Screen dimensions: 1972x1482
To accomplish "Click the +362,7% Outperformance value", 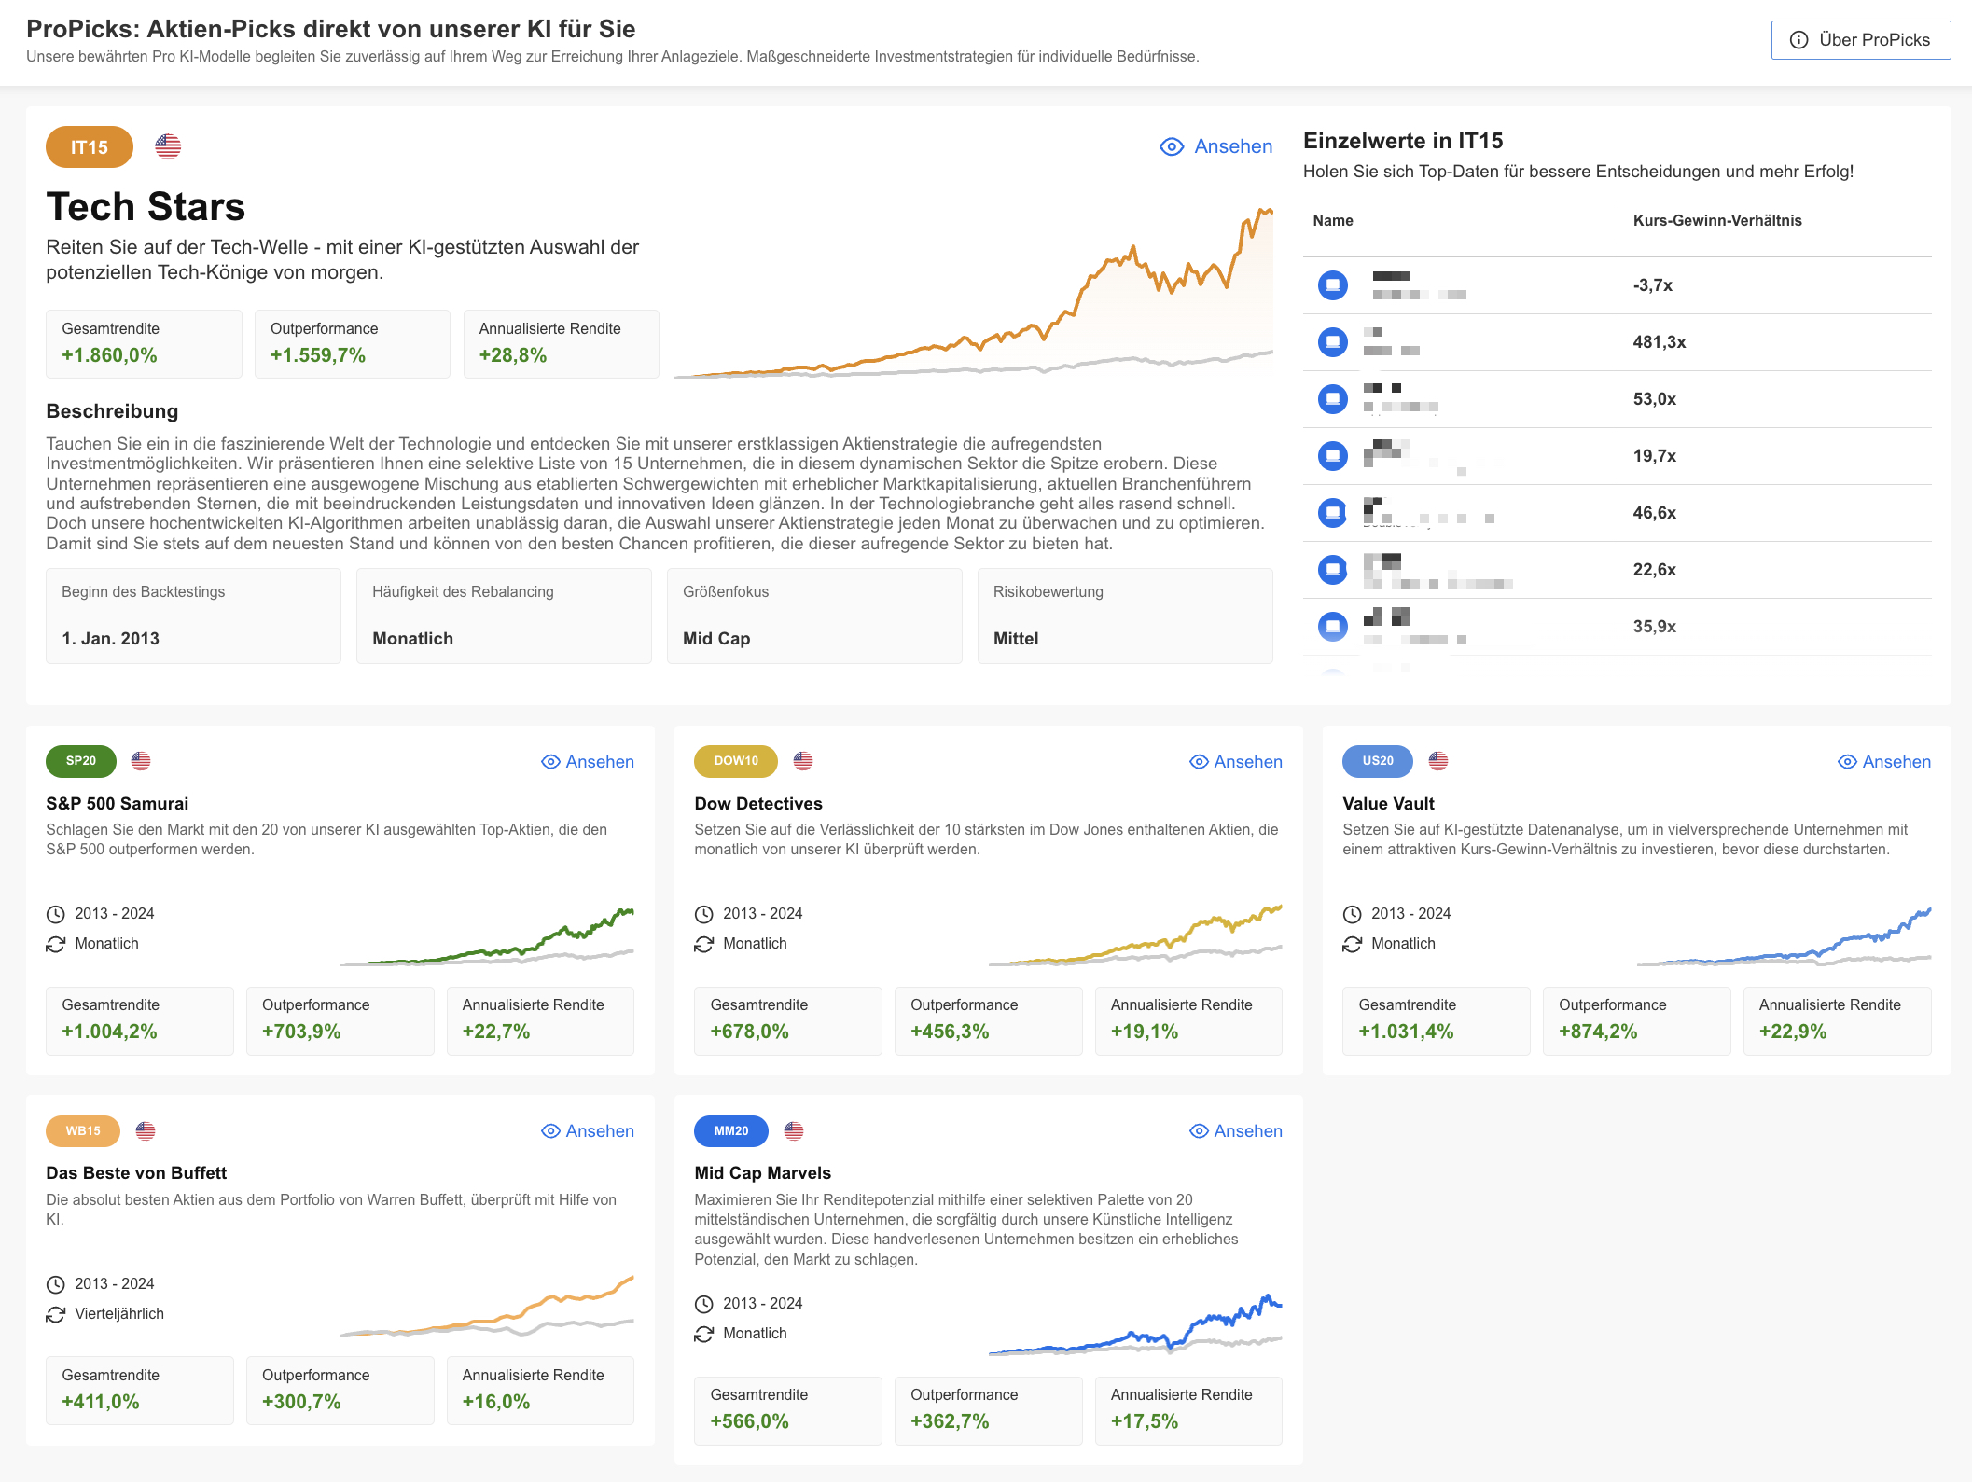I will [950, 1422].
